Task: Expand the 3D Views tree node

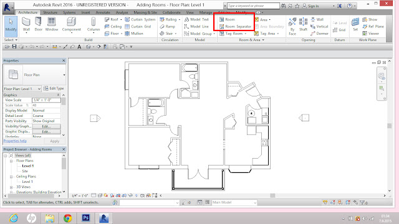Action: pyautogui.click(x=11, y=187)
